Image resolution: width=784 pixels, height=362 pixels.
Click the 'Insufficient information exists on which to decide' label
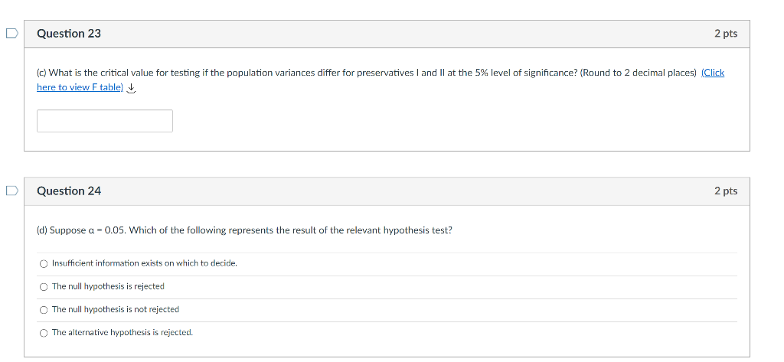145,263
